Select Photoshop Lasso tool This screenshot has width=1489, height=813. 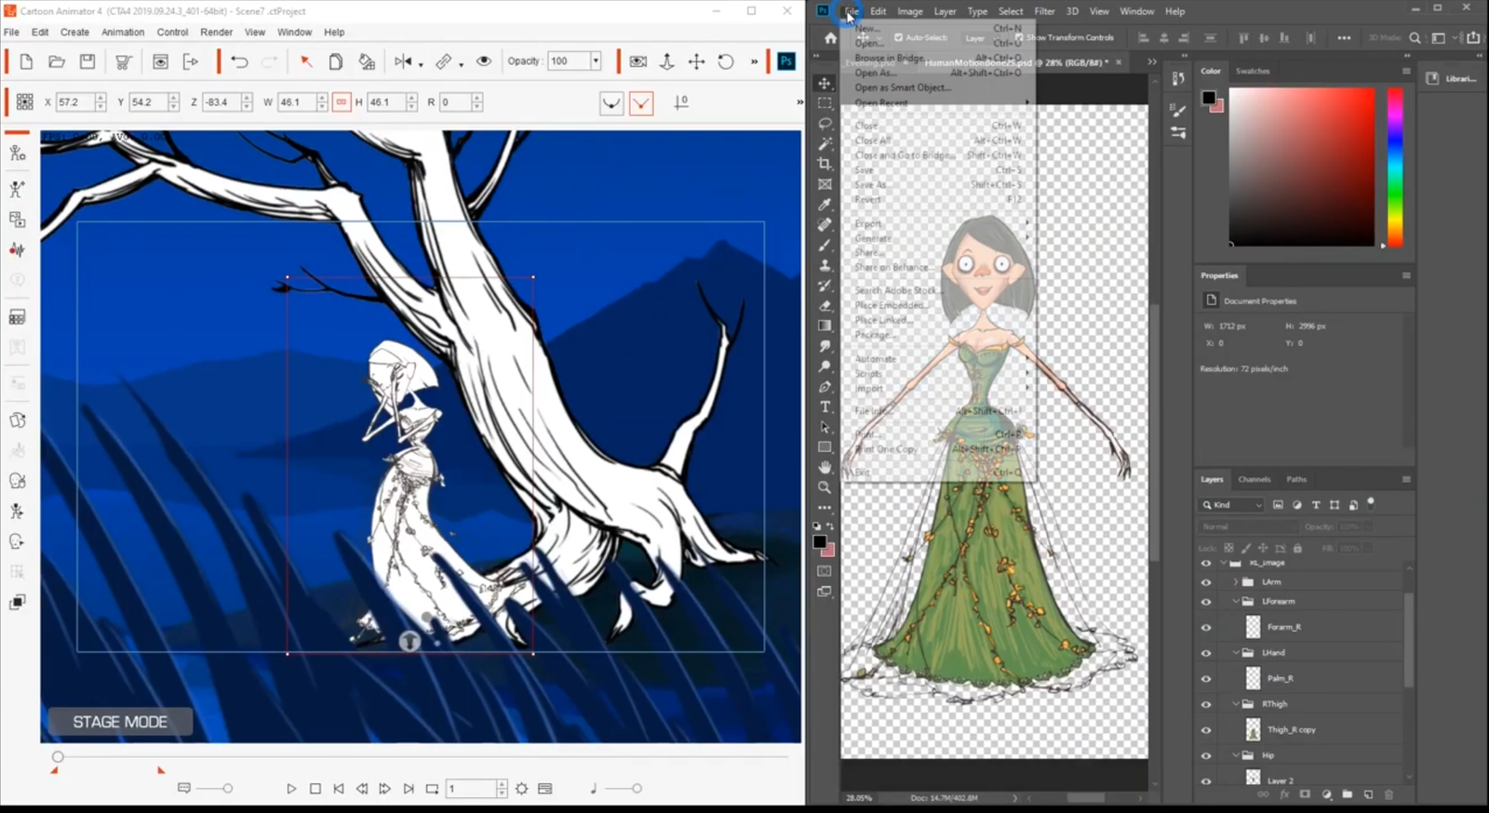click(825, 123)
